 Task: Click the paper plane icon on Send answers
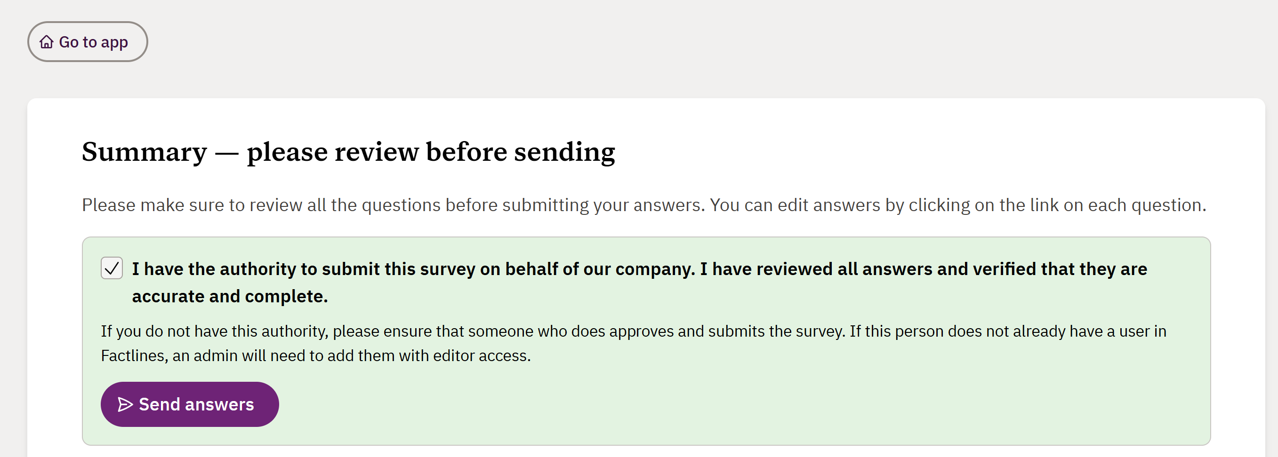click(x=125, y=404)
